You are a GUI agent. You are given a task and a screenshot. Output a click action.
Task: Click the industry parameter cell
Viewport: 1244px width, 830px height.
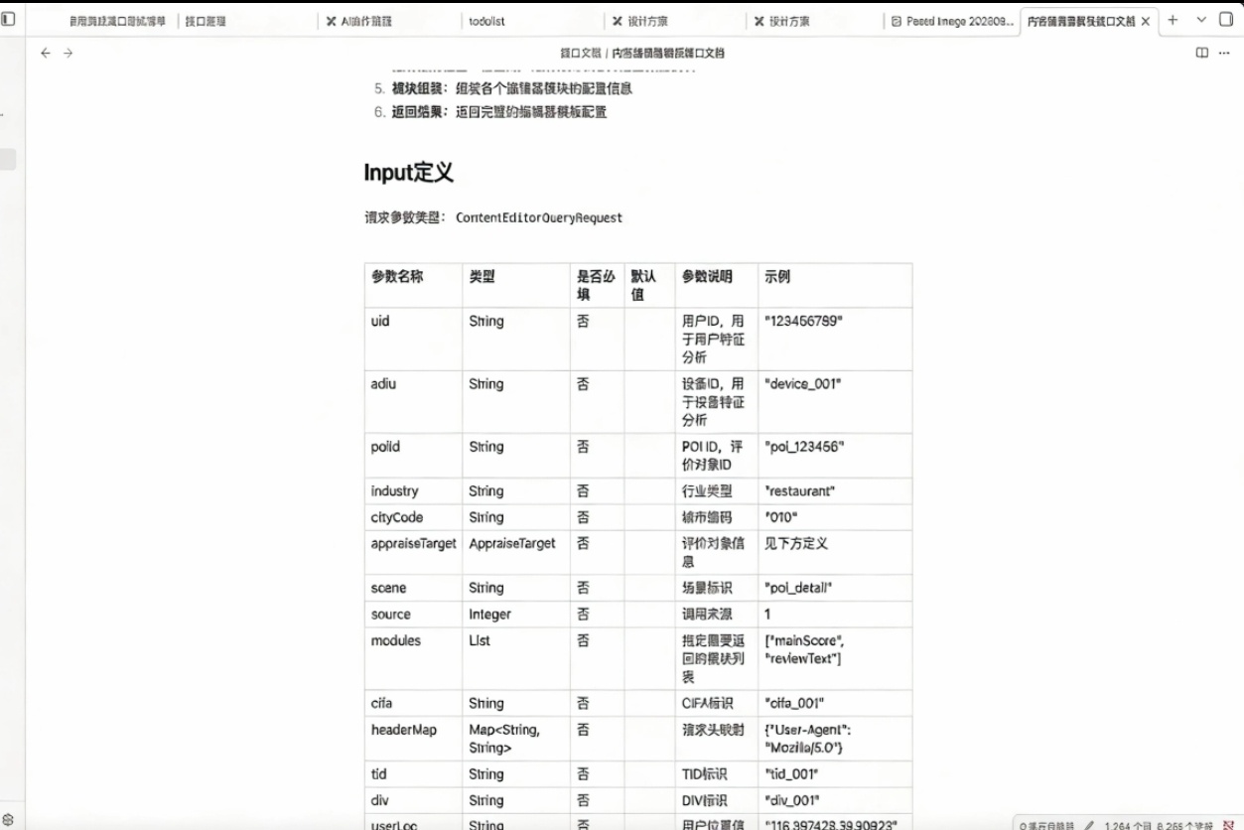click(413, 490)
